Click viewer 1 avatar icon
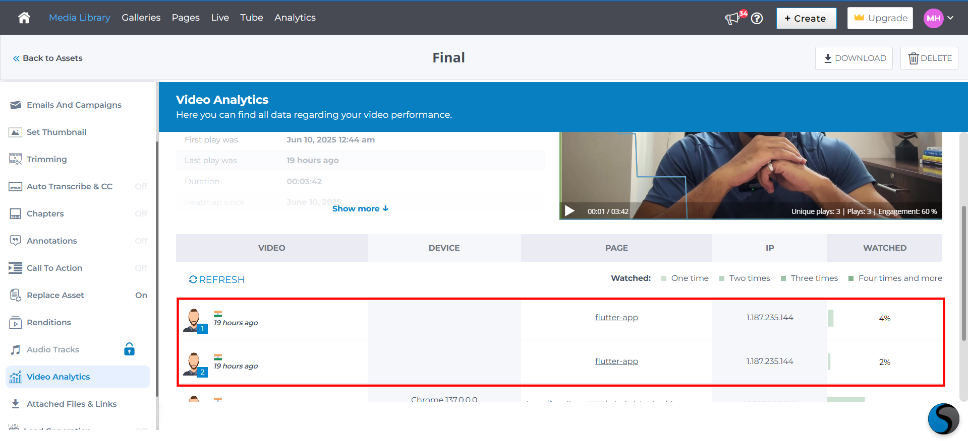968x441 pixels. point(195,321)
